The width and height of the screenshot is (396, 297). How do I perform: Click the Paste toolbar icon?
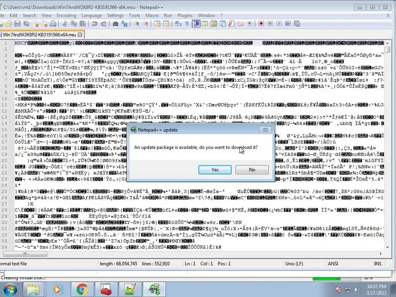coord(83,24)
